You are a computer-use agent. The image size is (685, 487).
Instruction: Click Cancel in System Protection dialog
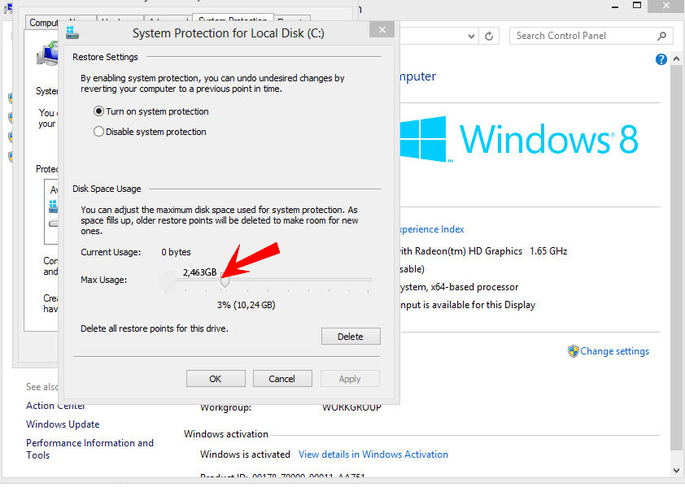pyautogui.click(x=282, y=379)
